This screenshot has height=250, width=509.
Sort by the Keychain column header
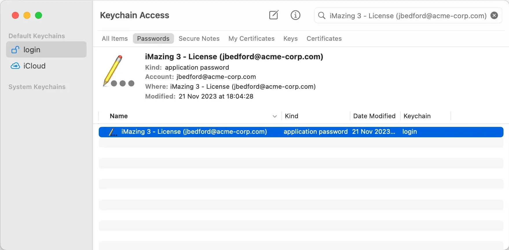(x=417, y=116)
